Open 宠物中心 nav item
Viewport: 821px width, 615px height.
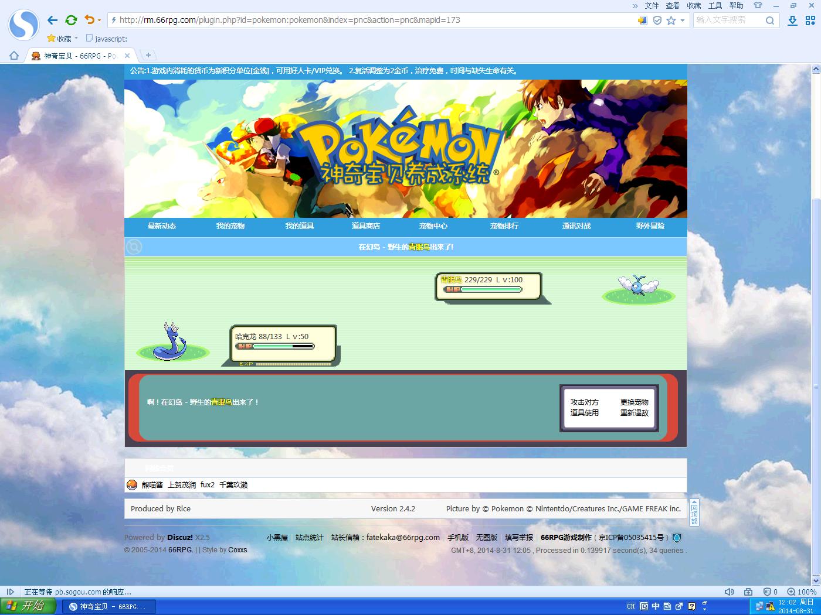pos(433,226)
